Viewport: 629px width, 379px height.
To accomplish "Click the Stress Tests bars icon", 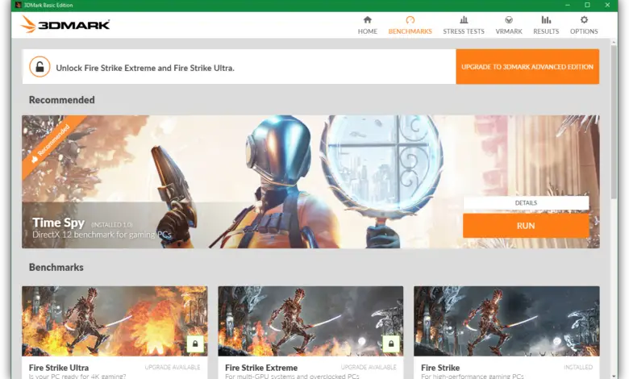I will [x=464, y=19].
